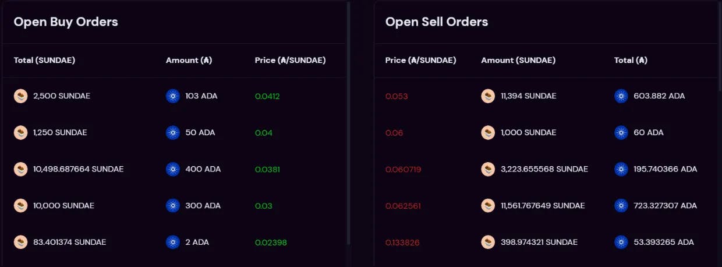Click the ADA icon next to 103 ADA
Image resolution: width=722 pixels, height=267 pixels.
click(173, 96)
